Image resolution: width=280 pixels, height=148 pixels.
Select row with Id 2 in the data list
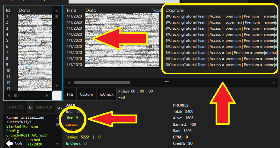click(29, 22)
